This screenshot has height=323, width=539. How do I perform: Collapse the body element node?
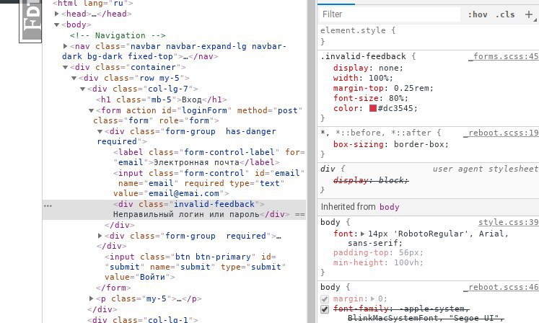pyautogui.click(x=57, y=25)
